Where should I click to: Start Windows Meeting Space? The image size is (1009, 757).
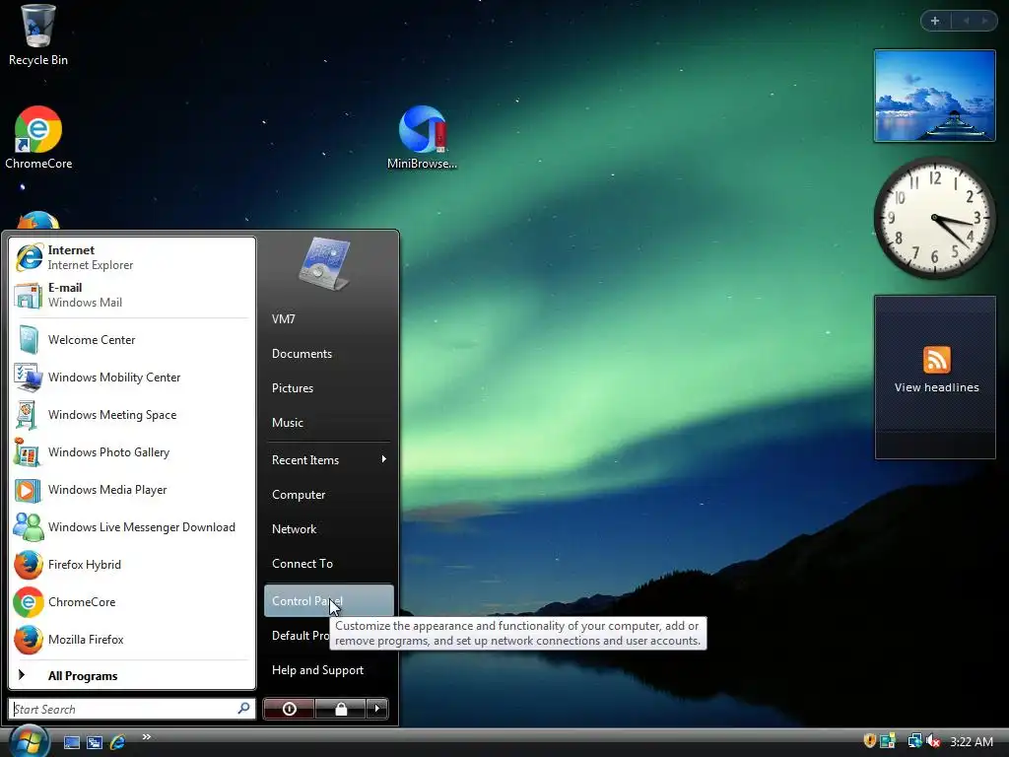[131, 415]
